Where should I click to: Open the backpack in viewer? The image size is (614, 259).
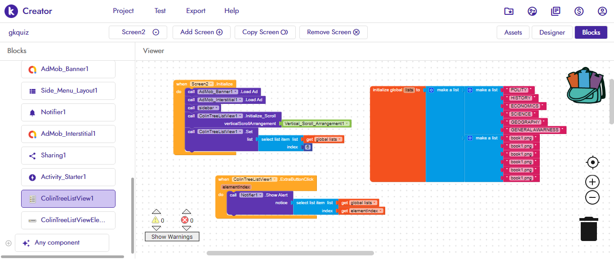585,85
